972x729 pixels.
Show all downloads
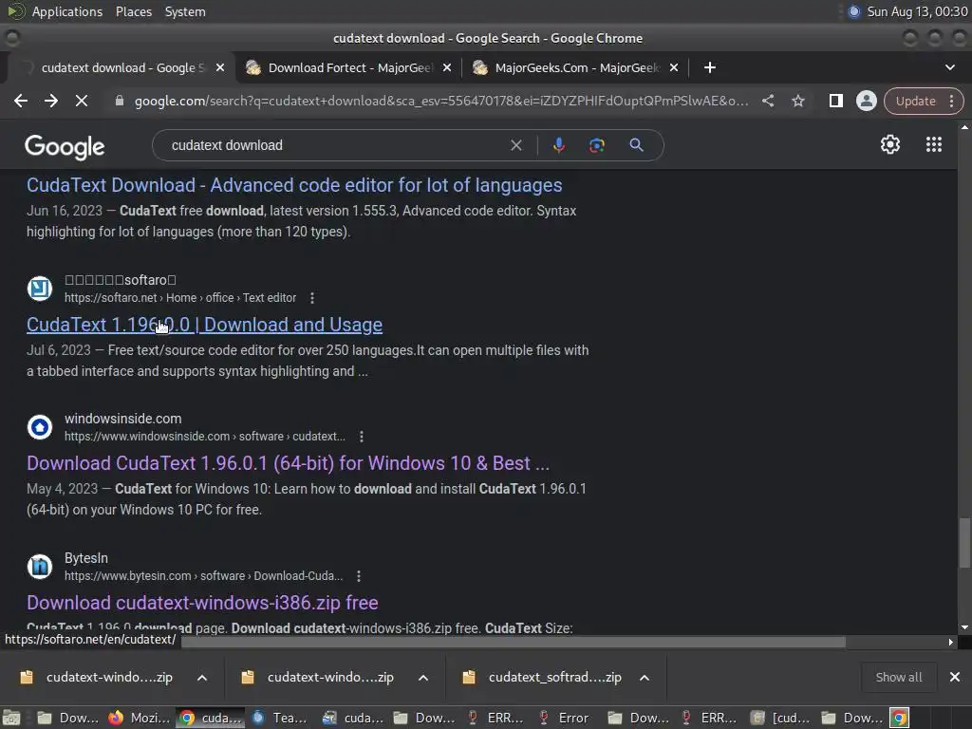tap(898, 677)
